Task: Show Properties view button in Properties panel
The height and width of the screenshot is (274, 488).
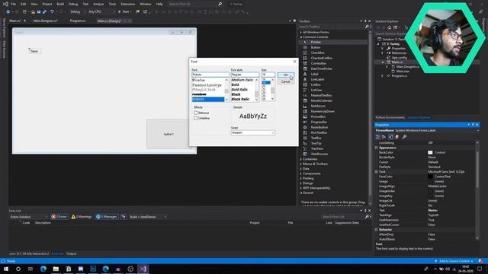Action: tap(390, 137)
